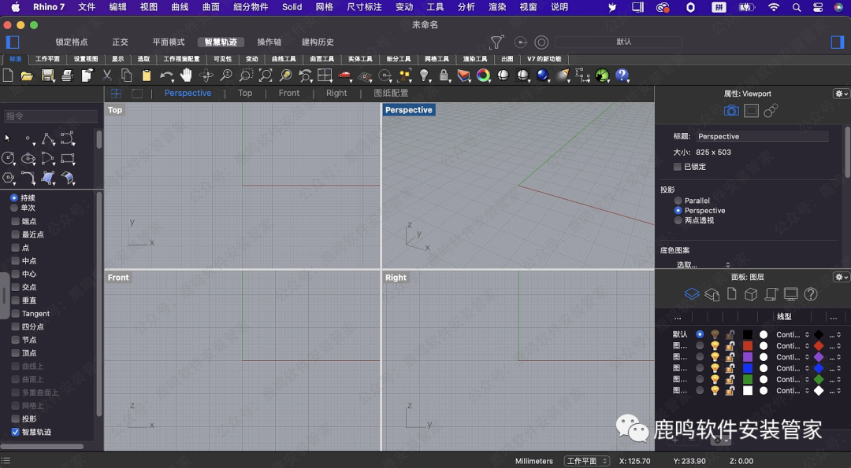Image resolution: width=851 pixels, height=468 pixels.
Task: Click the Pan hand tool icon
Action: click(186, 76)
